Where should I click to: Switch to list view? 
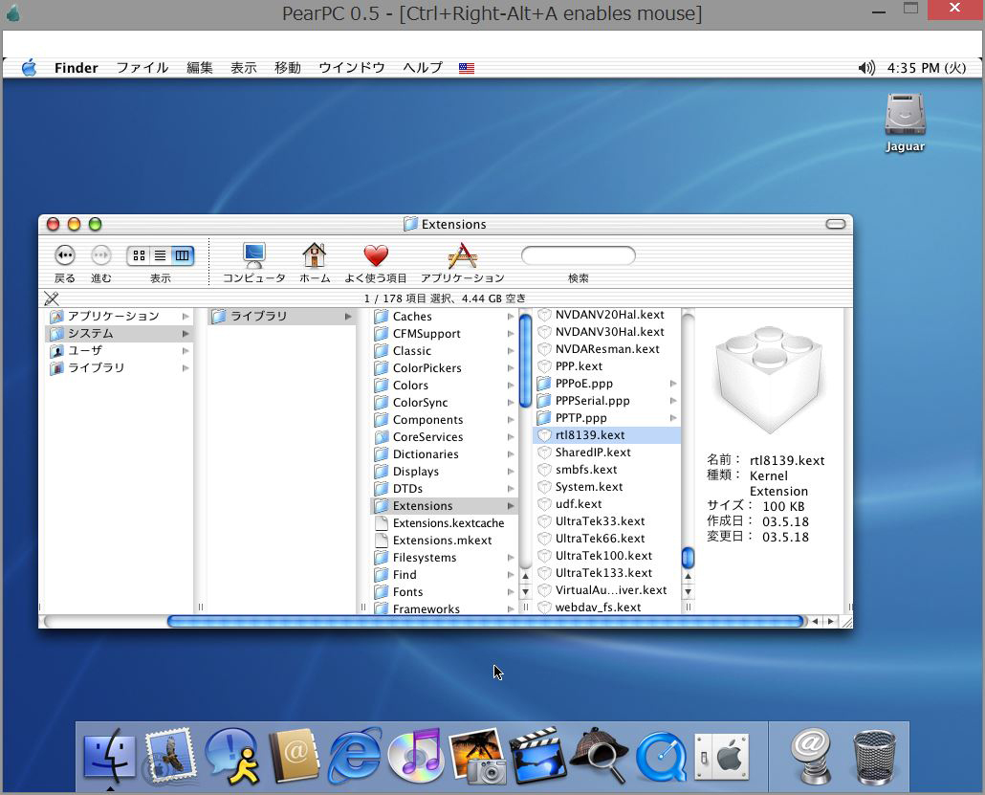161,255
